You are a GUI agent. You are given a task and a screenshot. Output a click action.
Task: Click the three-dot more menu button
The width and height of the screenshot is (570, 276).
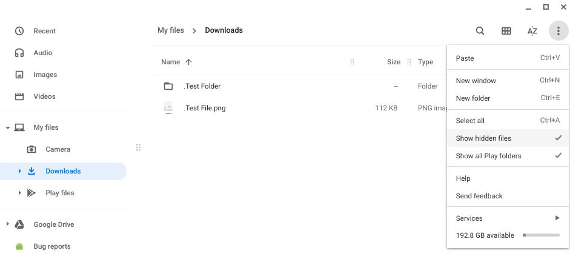pos(558,31)
